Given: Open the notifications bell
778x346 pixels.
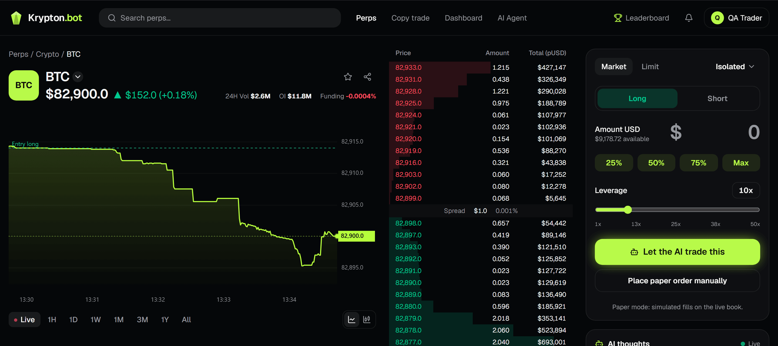Looking at the screenshot, I should click(689, 18).
